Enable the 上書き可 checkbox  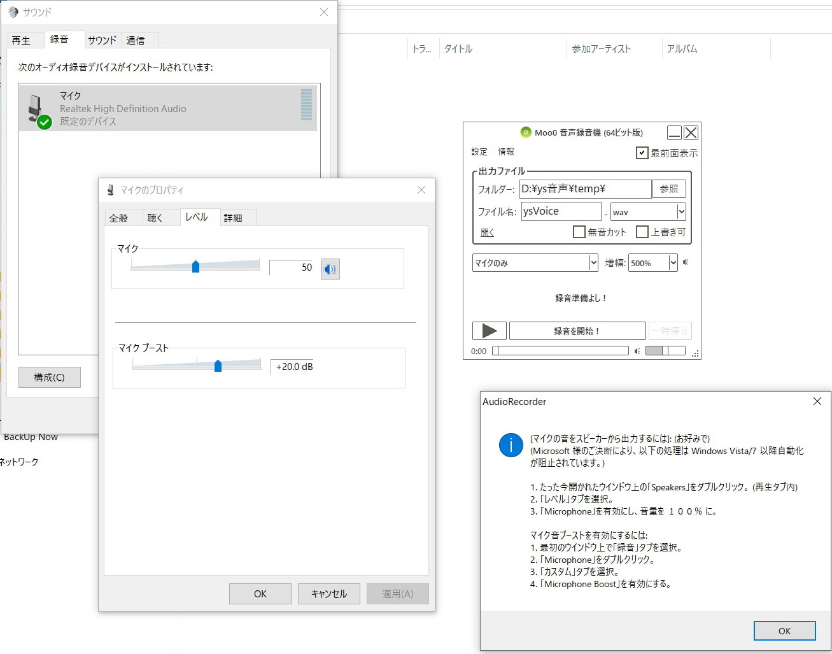pyautogui.click(x=642, y=232)
